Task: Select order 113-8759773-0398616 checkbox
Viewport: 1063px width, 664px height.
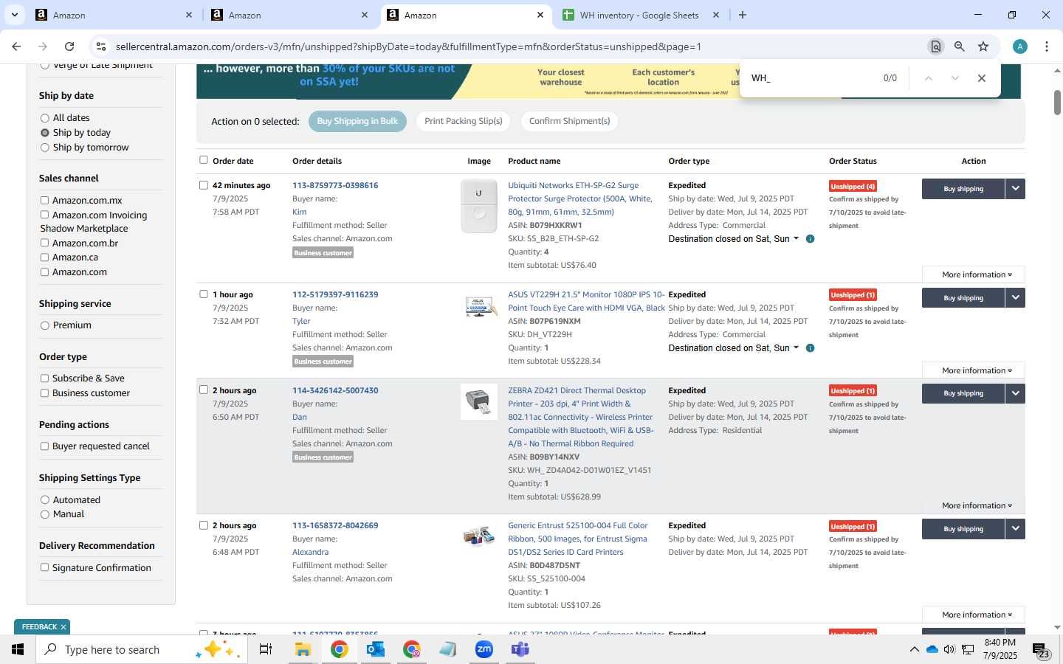Action: tap(204, 185)
